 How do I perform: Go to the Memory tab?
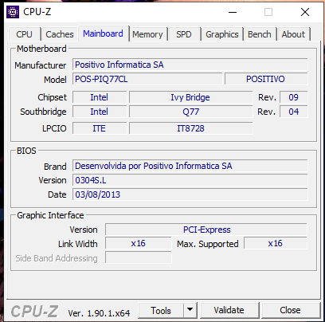(x=147, y=34)
